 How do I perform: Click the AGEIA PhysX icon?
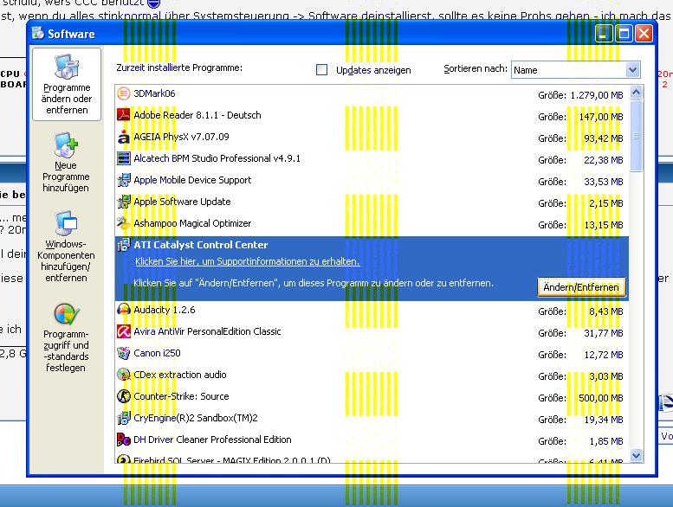(124, 137)
